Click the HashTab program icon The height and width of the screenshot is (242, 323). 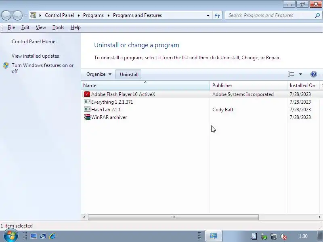(87, 109)
